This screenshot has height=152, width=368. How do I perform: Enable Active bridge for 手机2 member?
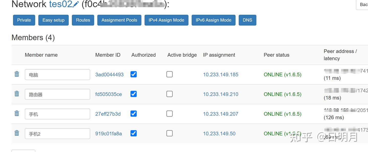pos(169,133)
